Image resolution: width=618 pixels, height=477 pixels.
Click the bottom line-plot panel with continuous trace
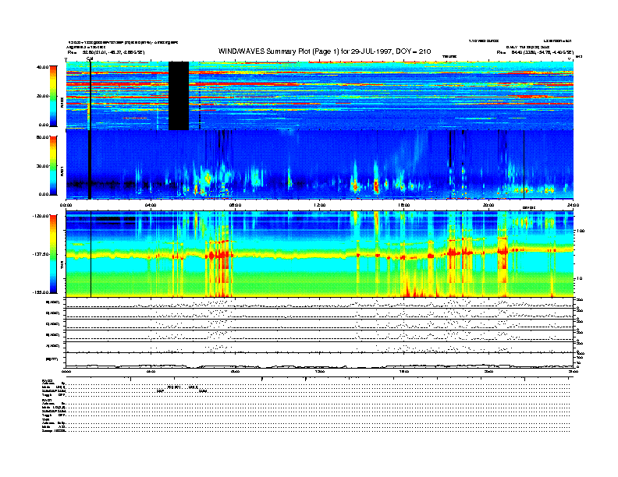point(319,360)
